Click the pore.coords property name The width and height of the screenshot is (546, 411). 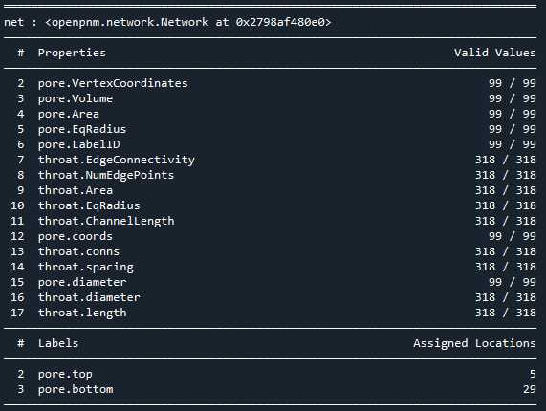coord(76,236)
